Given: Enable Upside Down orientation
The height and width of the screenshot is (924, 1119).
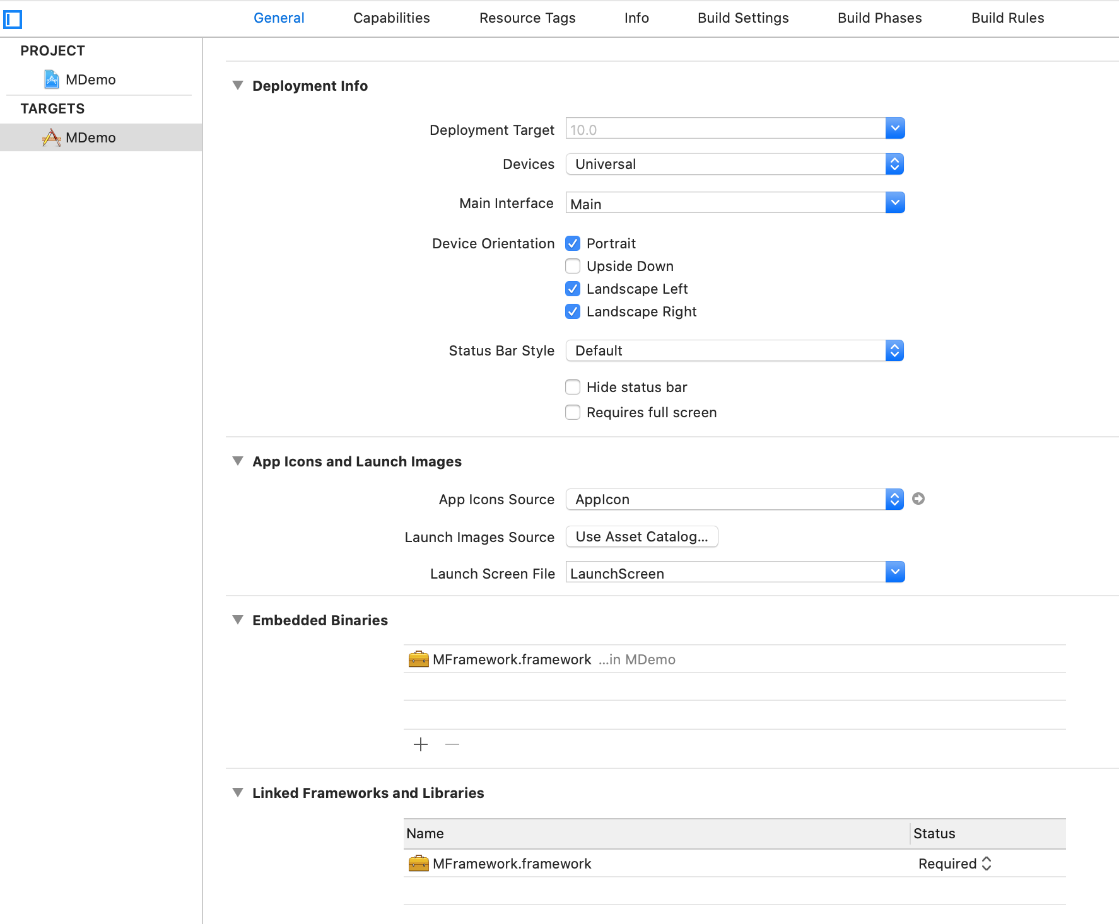Looking at the screenshot, I should pos(573,266).
